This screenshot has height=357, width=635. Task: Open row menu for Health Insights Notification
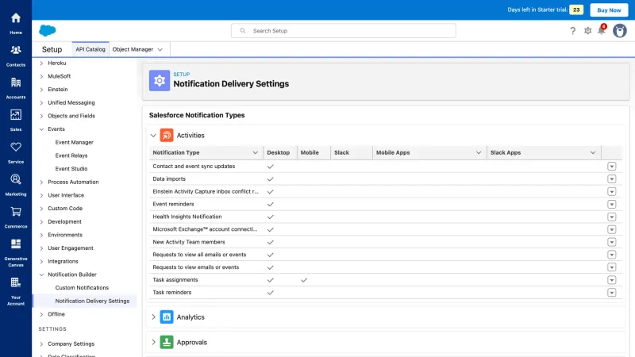pyautogui.click(x=611, y=217)
